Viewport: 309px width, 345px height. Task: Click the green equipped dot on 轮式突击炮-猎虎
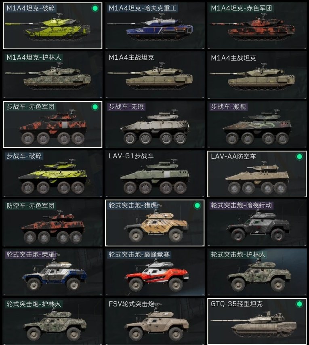point(197,206)
